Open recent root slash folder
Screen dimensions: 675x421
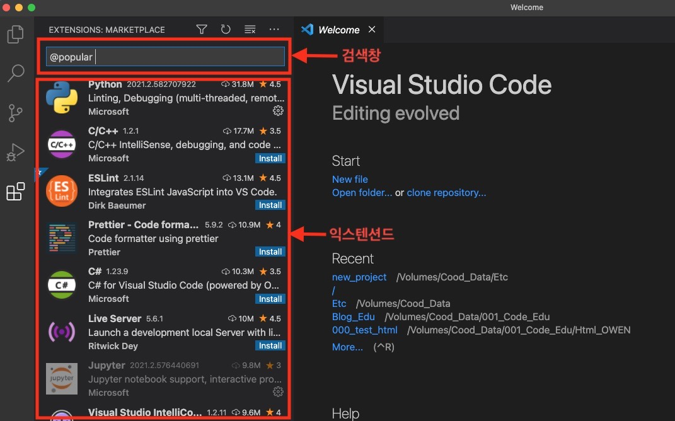point(333,290)
